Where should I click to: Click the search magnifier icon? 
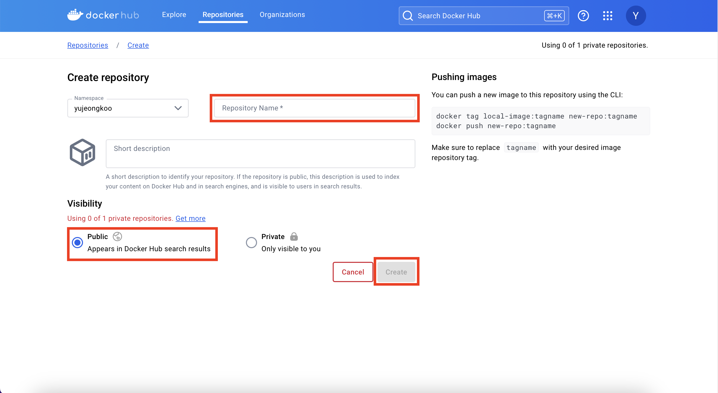(408, 16)
